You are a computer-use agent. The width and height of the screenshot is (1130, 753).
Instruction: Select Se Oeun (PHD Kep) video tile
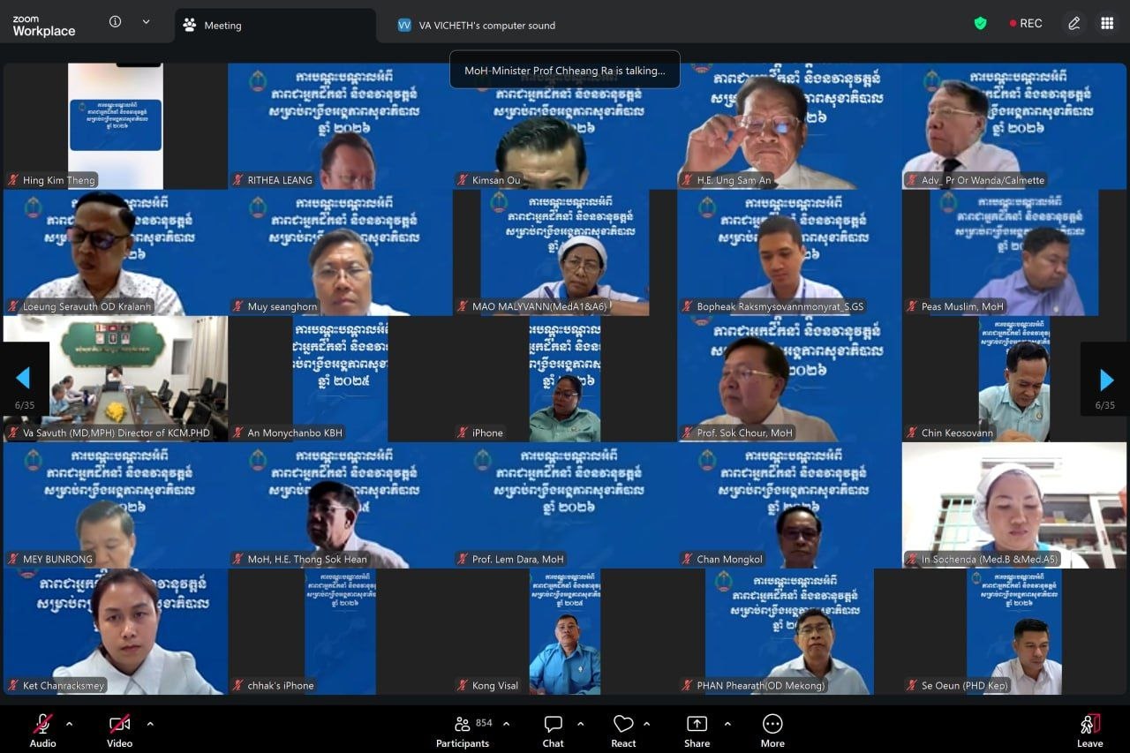[x=1014, y=631]
